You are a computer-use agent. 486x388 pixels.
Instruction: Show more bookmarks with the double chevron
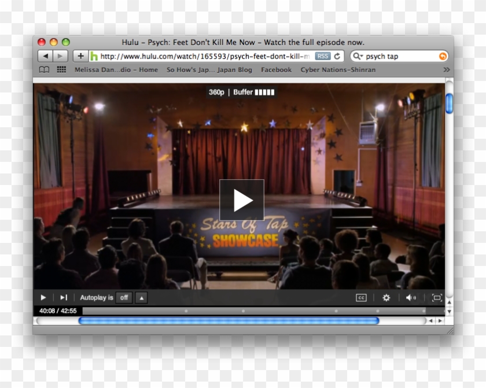pyautogui.click(x=447, y=69)
